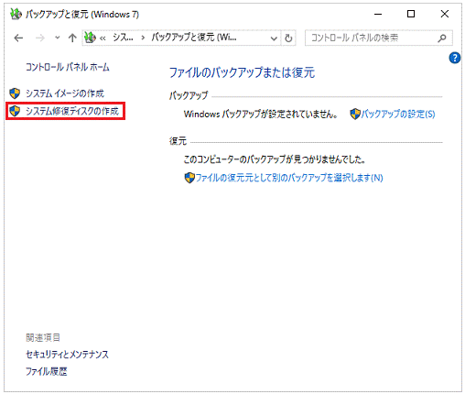Open システム修復ディスクの作成 link
The width and height of the screenshot is (465, 394).
[x=72, y=111]
